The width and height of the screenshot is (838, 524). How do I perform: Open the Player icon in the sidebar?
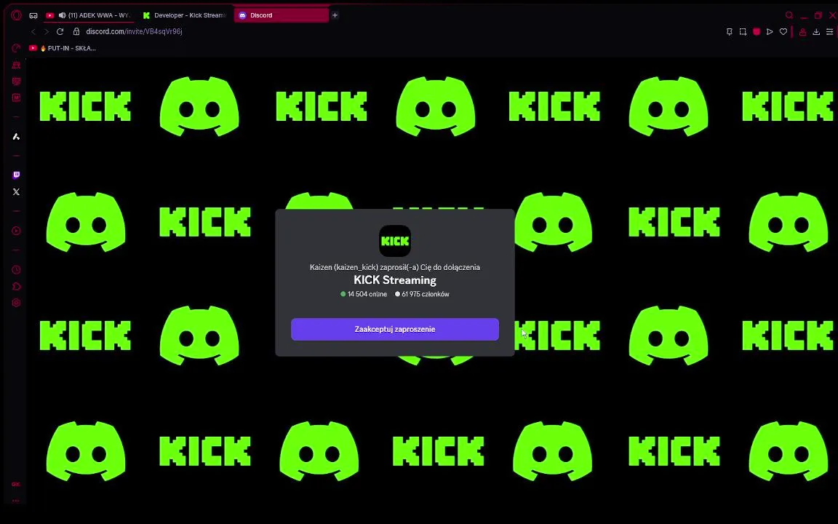[x=16, y=231]
